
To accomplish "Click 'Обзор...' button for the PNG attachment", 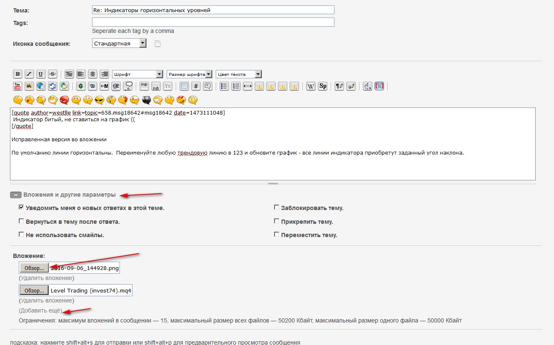I will 34,268.
